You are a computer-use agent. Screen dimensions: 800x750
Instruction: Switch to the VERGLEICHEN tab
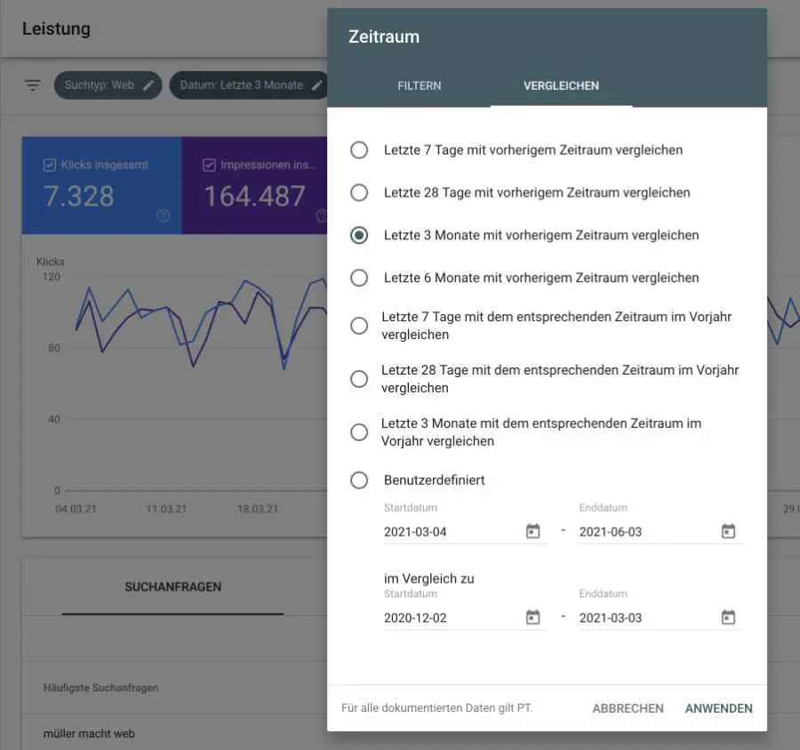[x=561, y=85]
